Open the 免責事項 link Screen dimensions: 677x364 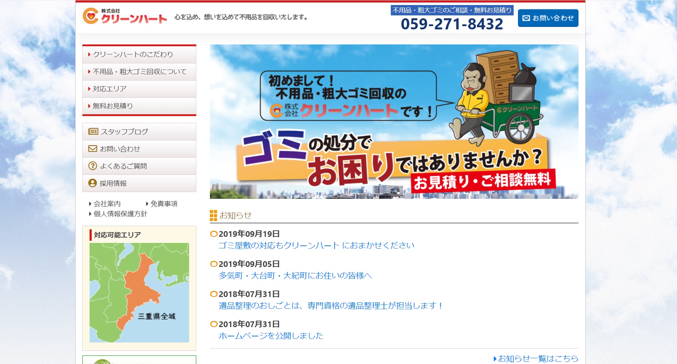click(x=164, y=204)
